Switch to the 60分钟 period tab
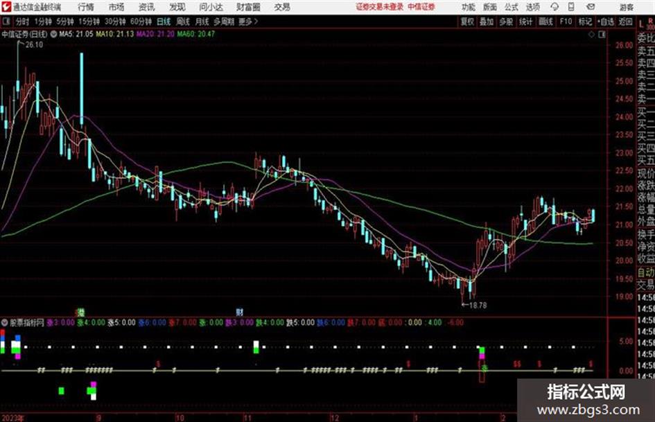This screenshot has width=655, height=422. (x=141, y=21)
